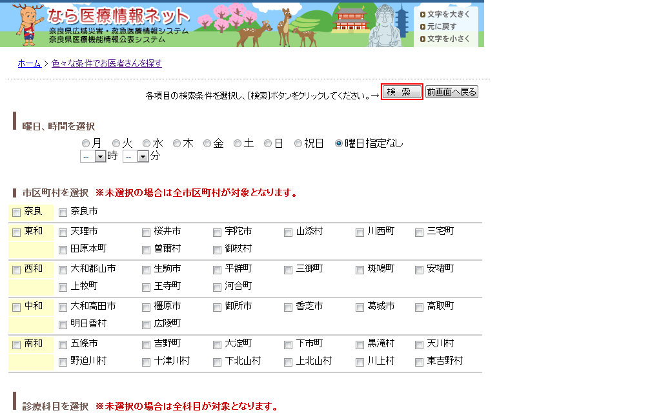Tick the 吉野町 checkbox
Image resolution: width=650 pixels, height=415 pixels.
click(x=147, y=345)
